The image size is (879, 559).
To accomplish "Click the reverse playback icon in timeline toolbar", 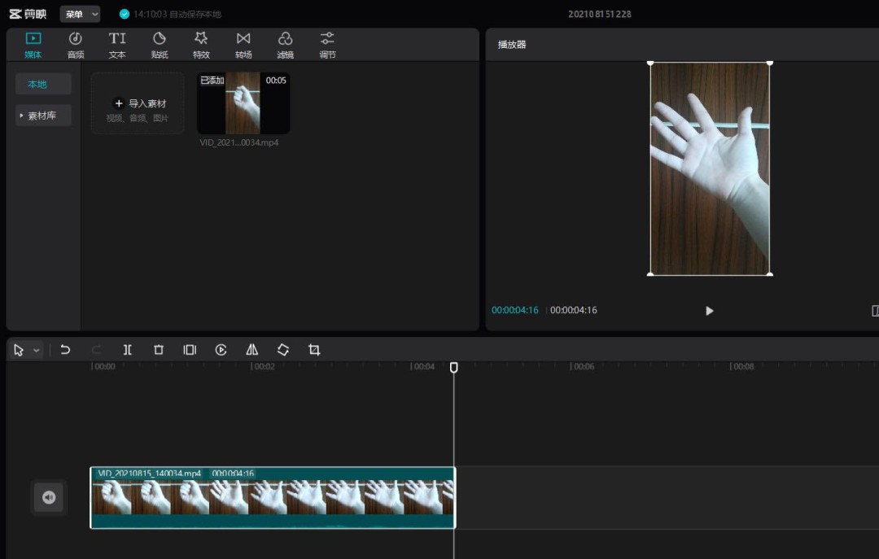I will pyautogui.click(x=221, y=350).
